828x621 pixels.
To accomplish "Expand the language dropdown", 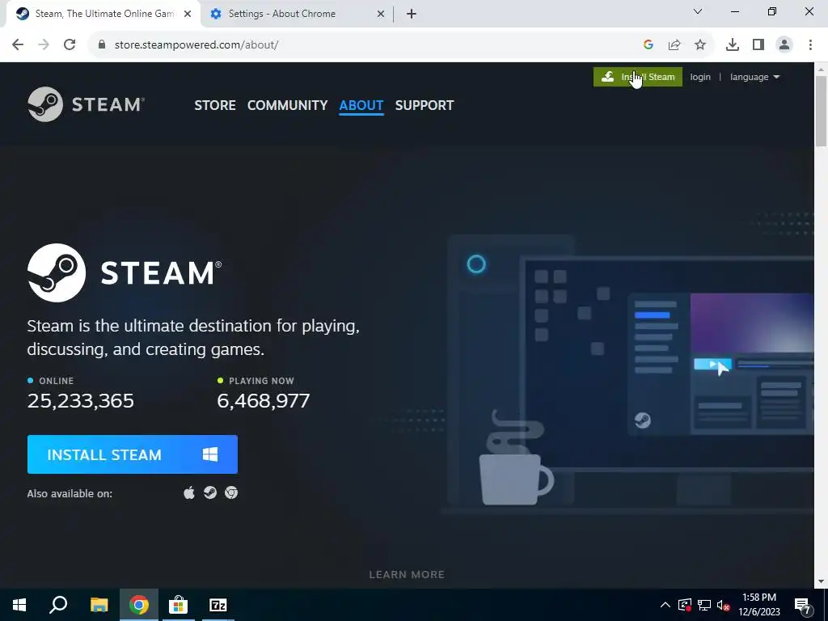I will (754, 77).
